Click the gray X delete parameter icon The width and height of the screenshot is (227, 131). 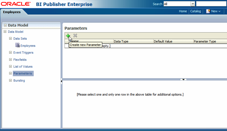pyautogui.click(x=75, y=35)
